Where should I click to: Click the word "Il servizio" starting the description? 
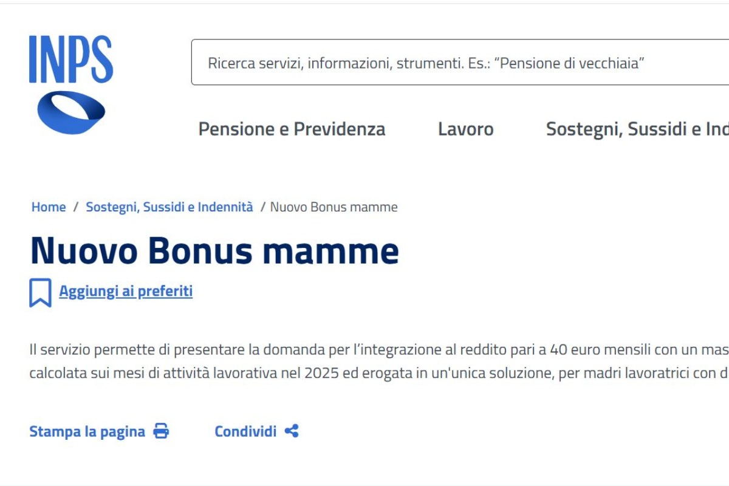[56, 349]
